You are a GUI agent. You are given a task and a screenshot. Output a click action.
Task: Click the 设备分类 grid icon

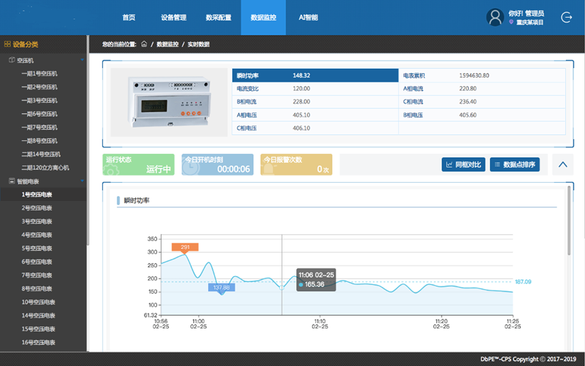point(8,44)
